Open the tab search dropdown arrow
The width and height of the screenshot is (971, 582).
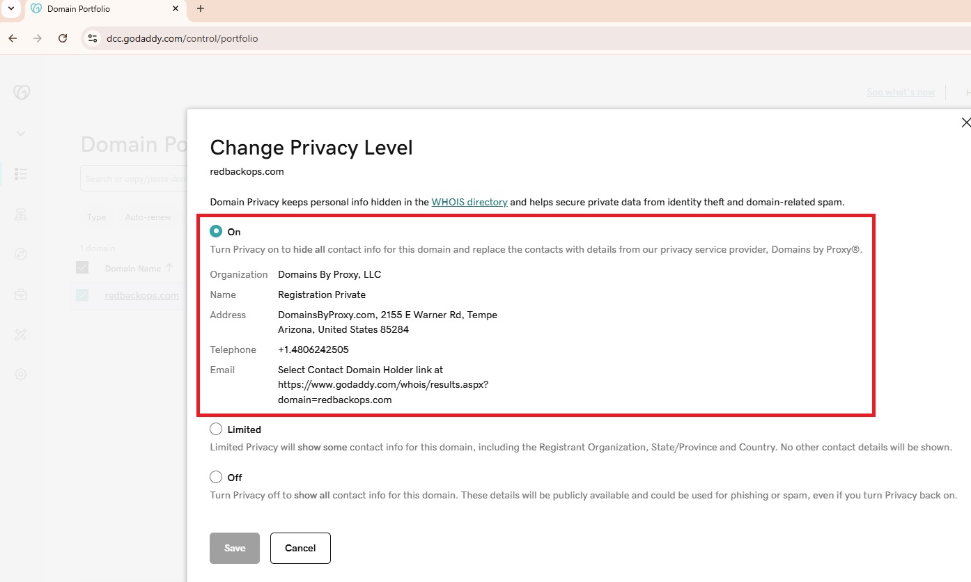click(10, 9)
